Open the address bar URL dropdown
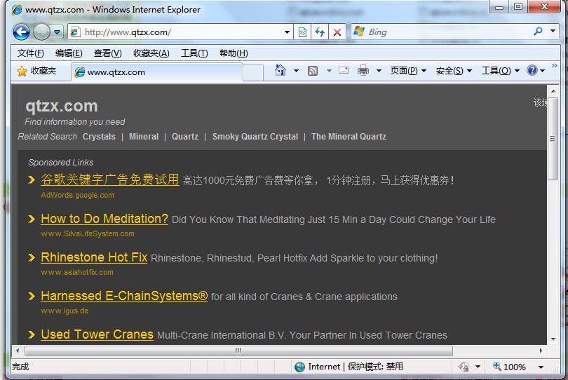Viewport: 568px width, 380px height. point(288,32)
